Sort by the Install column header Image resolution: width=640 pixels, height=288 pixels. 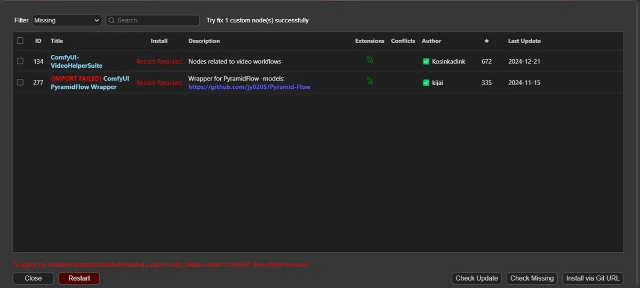point(159,41)
